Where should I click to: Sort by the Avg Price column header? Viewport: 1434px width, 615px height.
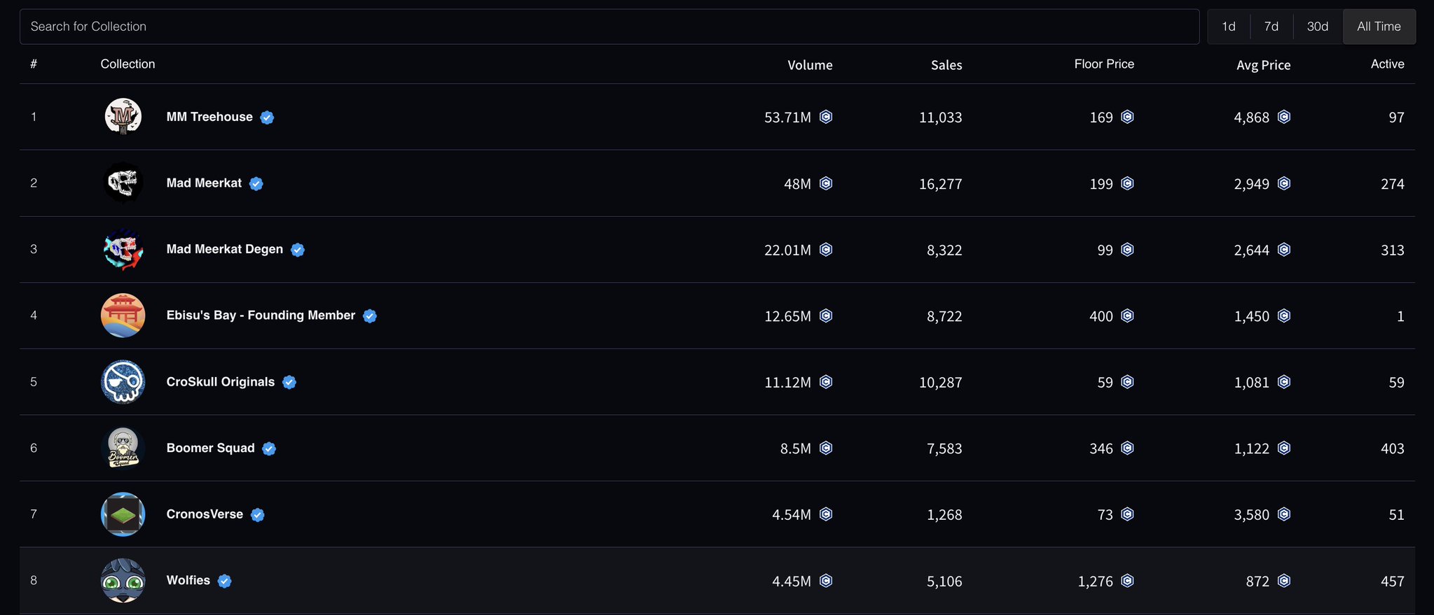coord(1263,65)
